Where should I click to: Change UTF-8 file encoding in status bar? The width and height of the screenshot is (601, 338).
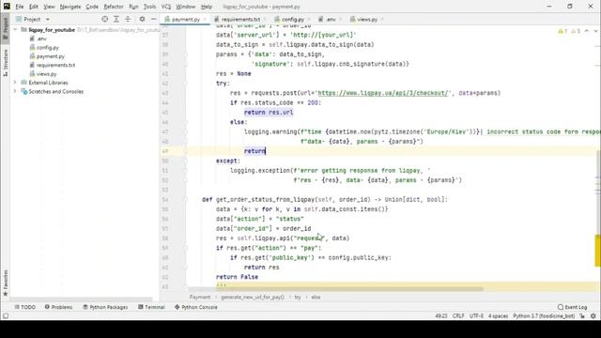[x=476, y=316]
